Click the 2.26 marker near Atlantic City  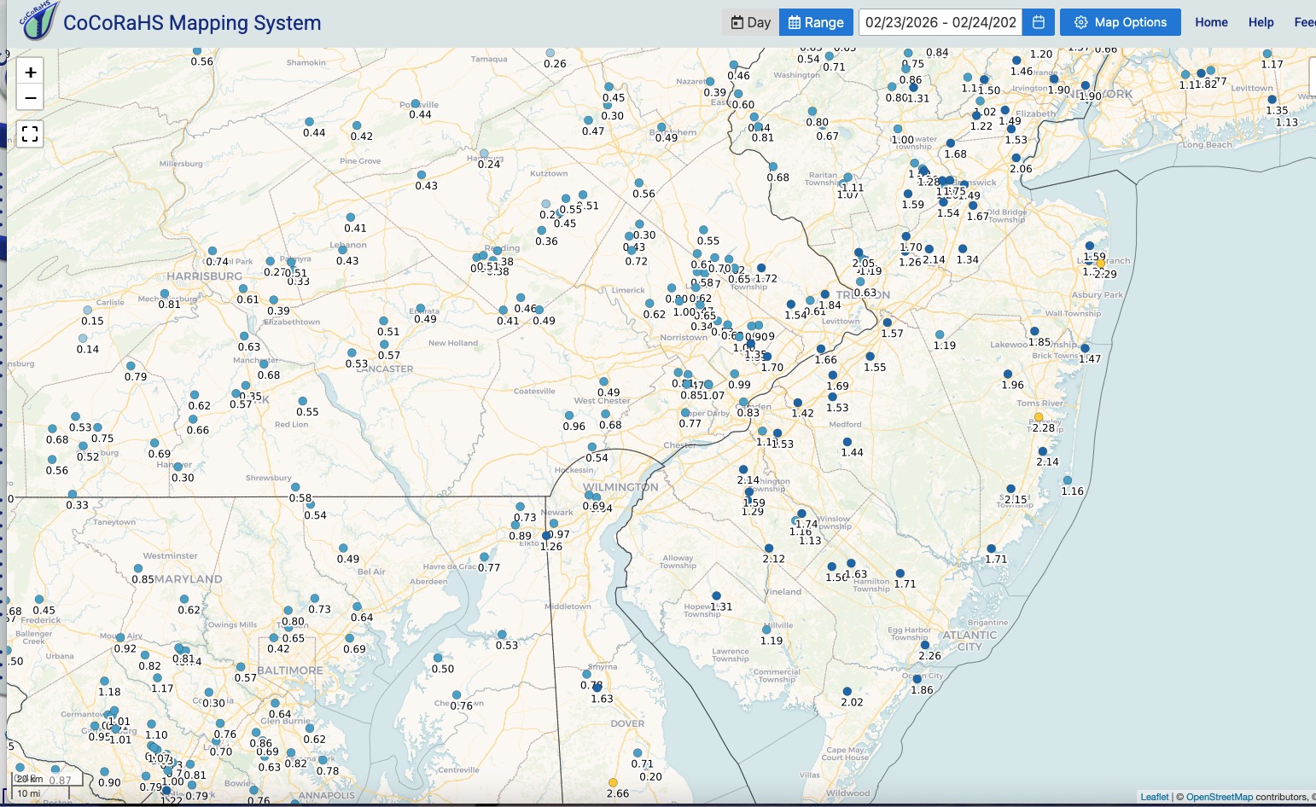924,646
